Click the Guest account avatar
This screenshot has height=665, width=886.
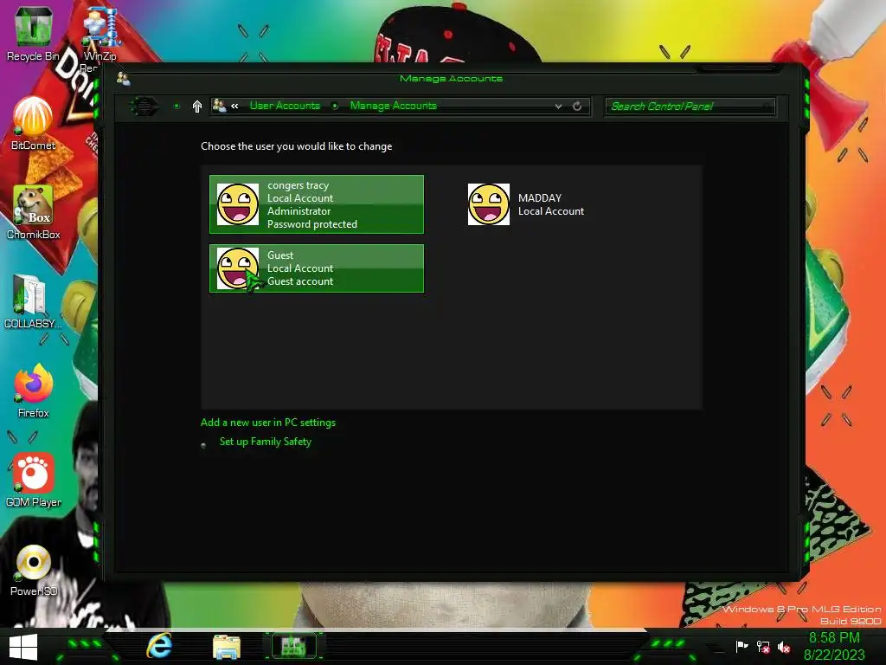238,268
